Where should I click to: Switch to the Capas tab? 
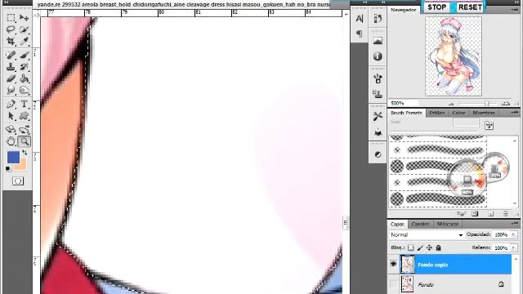397,224
